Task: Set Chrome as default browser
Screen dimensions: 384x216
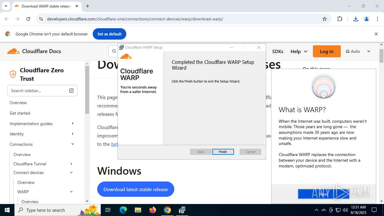Action: coord(109,34)
